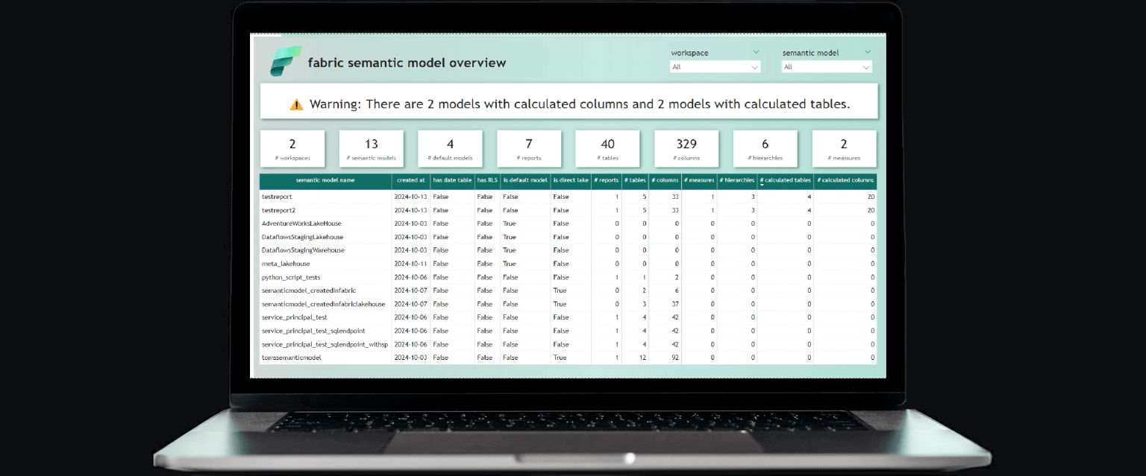
Task: Sort by the 'semantic model name' column header
Action: coord(325,180)
